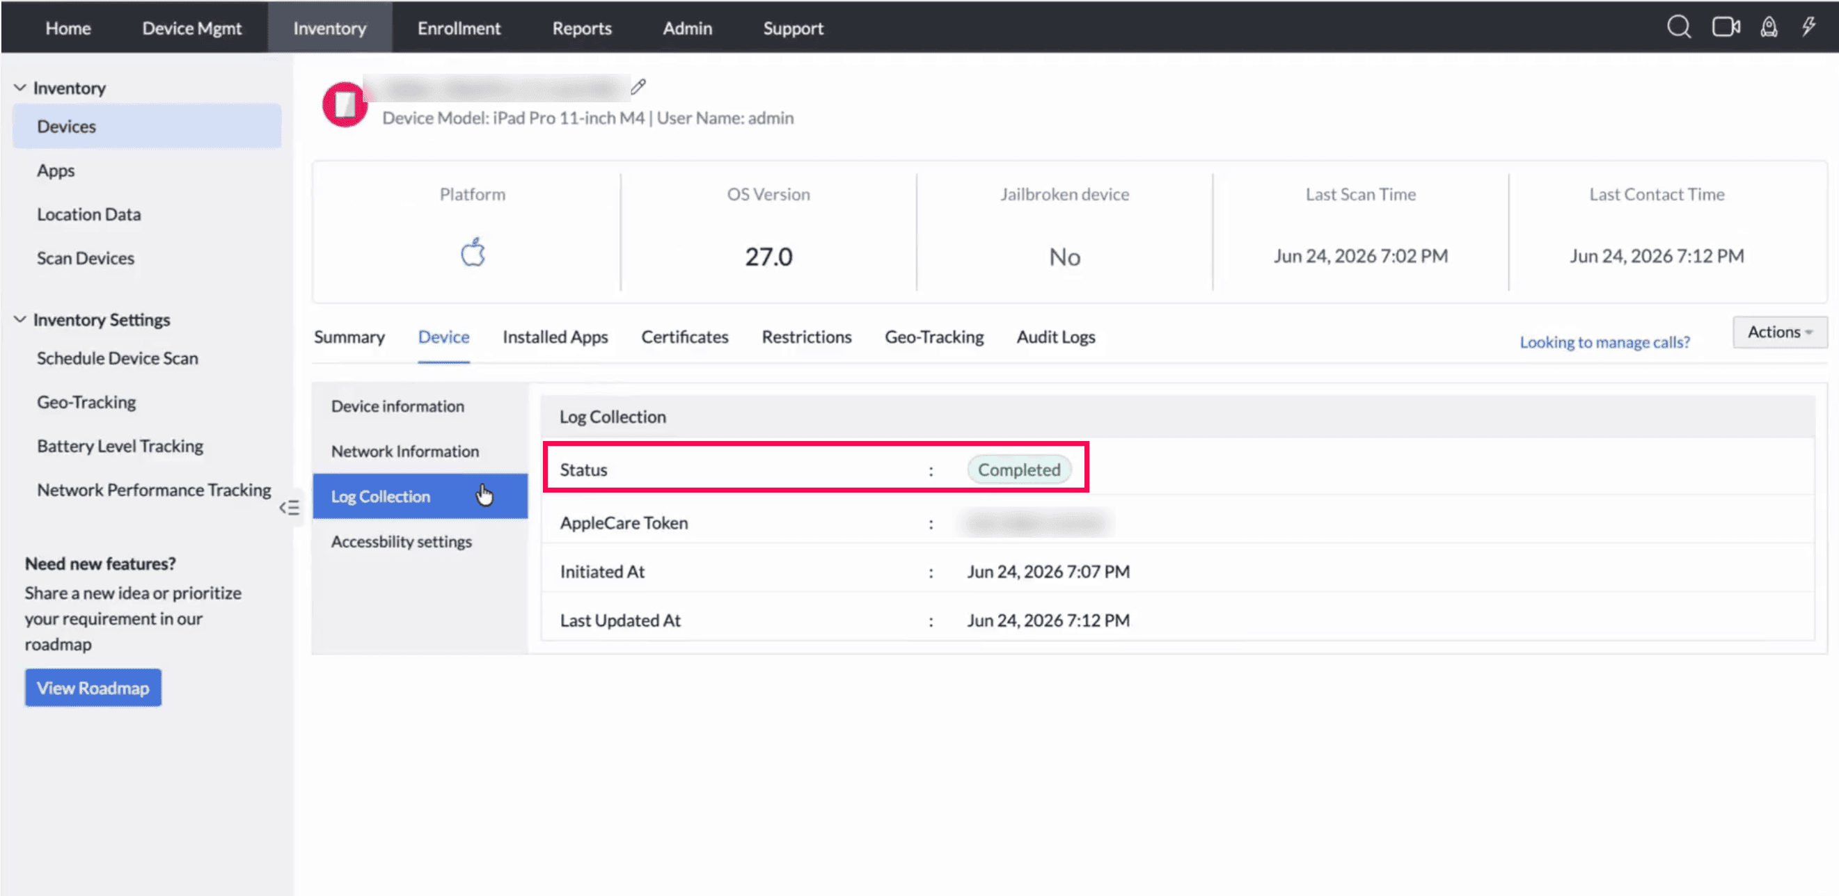
Task: Open Battery Level Tracking settings
Action: [120, 445]
